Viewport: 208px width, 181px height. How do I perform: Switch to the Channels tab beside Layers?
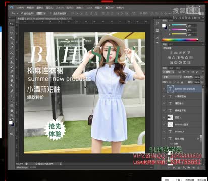click(x=171, y=68)
